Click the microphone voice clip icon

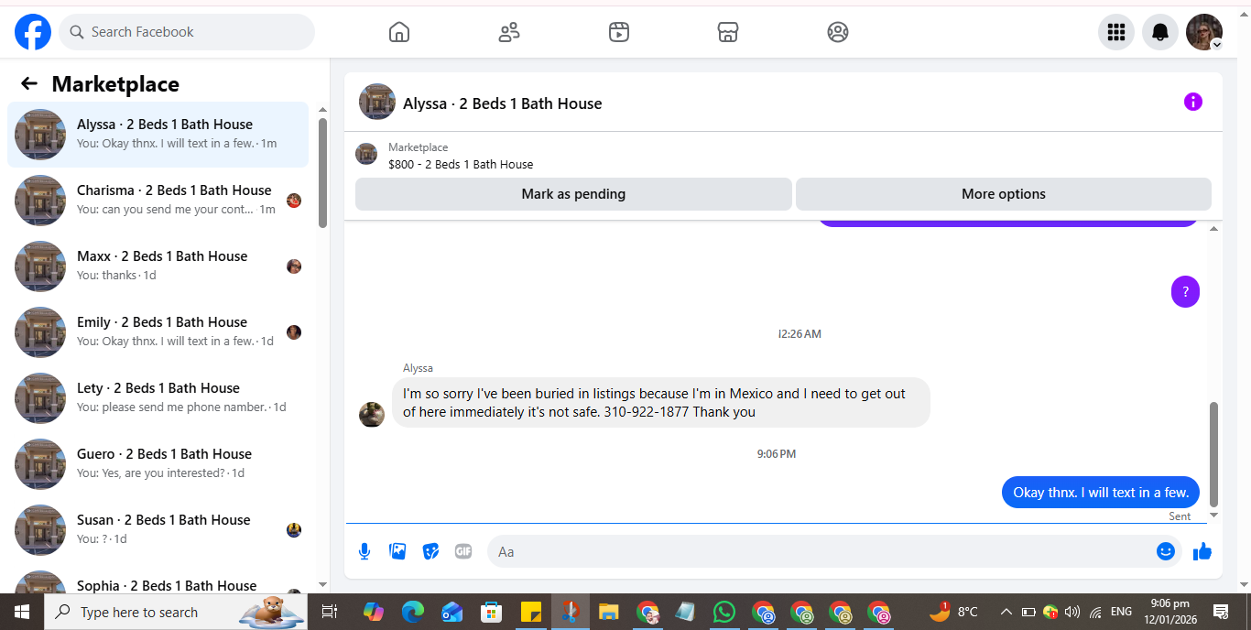point(364,551)
